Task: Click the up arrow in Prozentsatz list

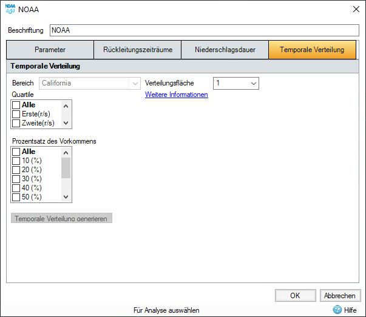Action: point(66,153)
